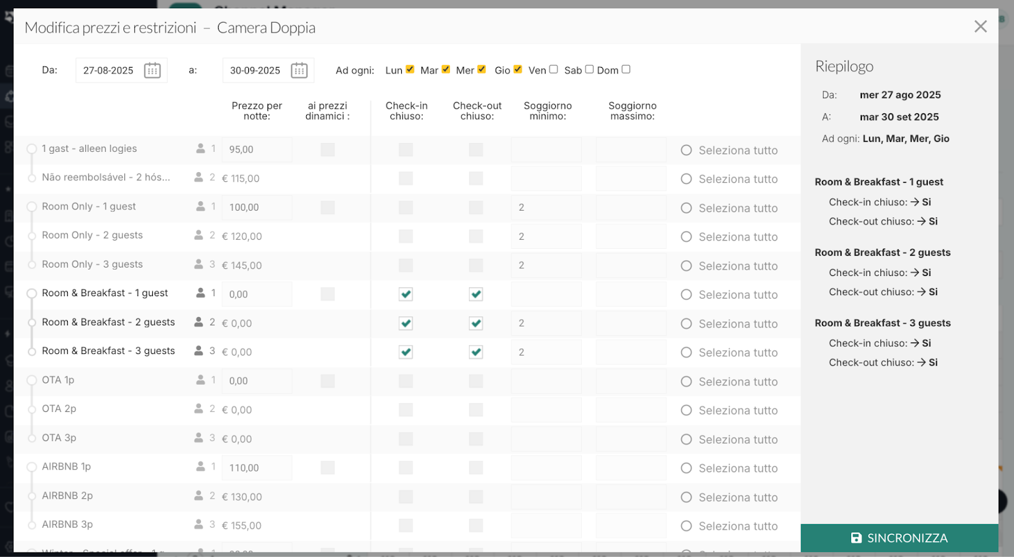Select the AIRBNB 1p rate circle
The height and width of the screenshot is (557, 1014).
click(32, 467)
